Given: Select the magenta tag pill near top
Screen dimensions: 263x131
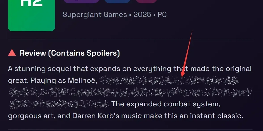Looking at the screenshot, I should click(146, 2).
